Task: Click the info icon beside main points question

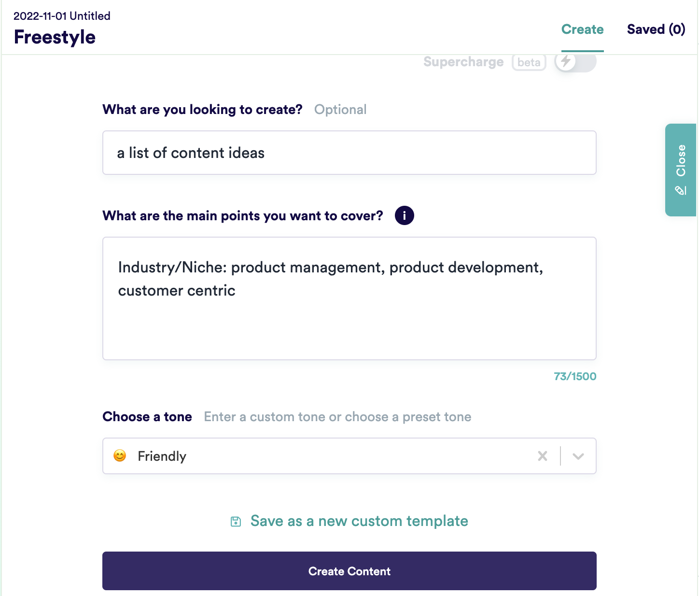Action: pyautogui.click(x=404, y=215)
